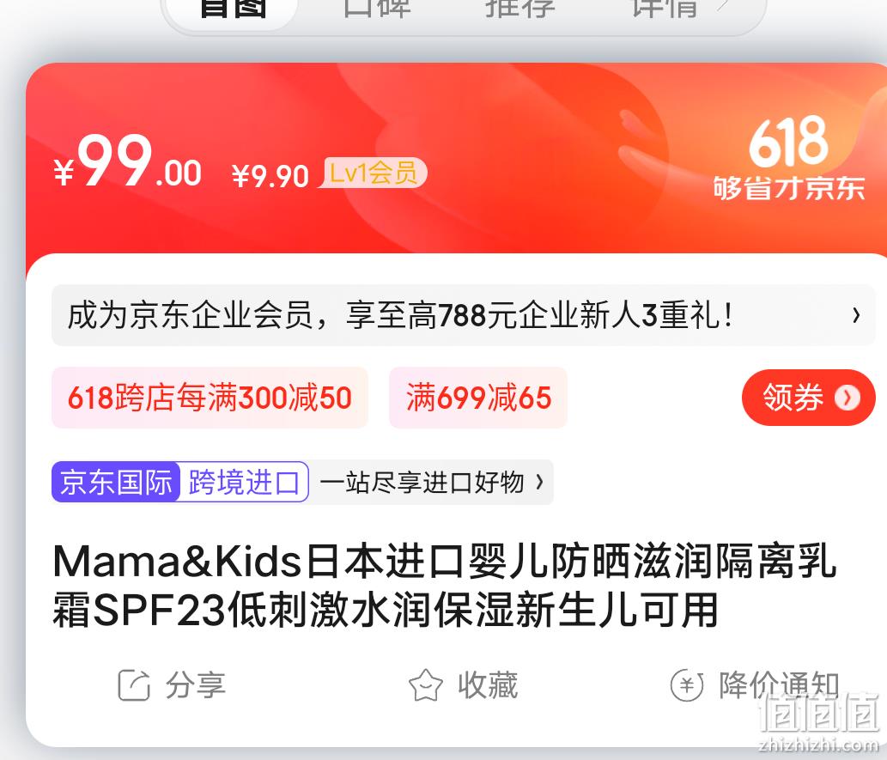887x760 pixels.
Task: Click the Lv1会员 badge
Action: (374, 173)
